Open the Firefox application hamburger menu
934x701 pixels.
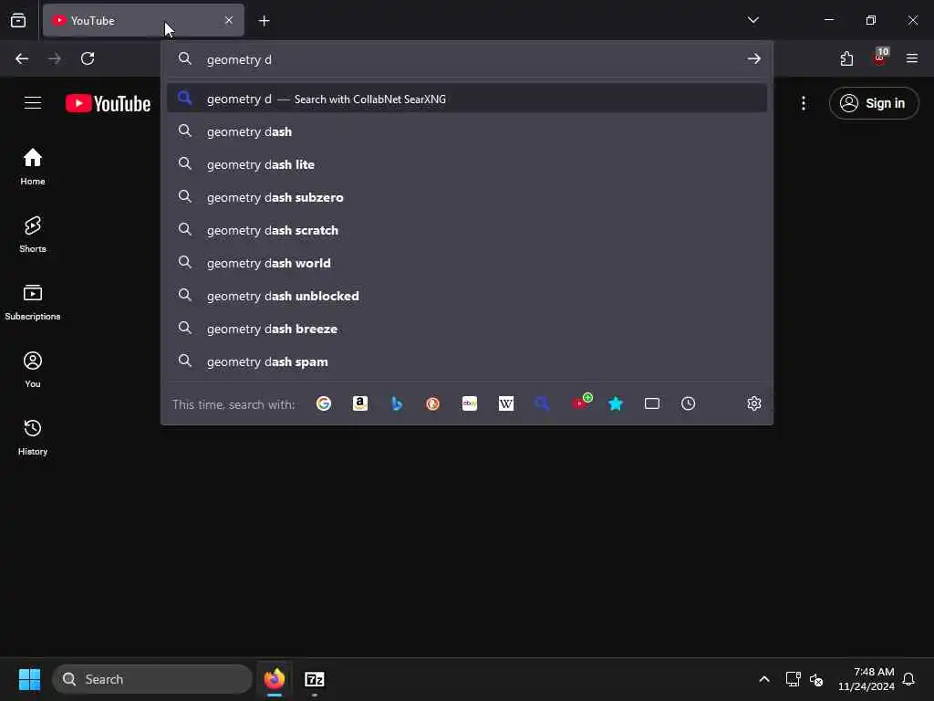(x=912, y=58)
